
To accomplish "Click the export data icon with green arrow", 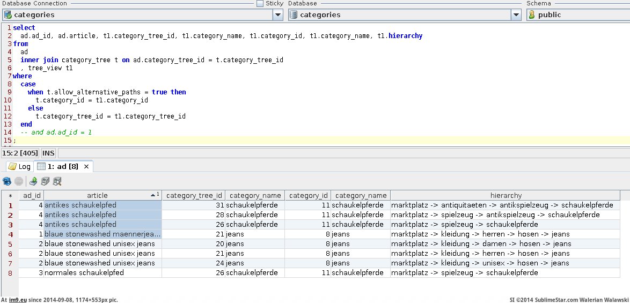I will coord(33,181).
